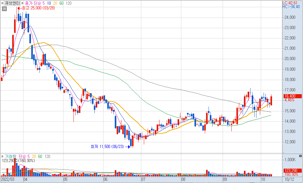Click the small square marker beside 거래량
Screen dimensions: 303x183
coord(3,156)
